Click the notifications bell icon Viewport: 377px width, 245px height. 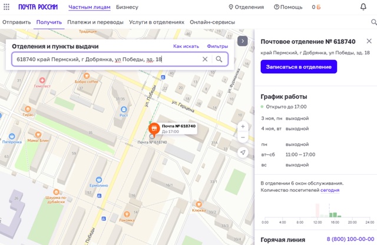pos(363,7)
